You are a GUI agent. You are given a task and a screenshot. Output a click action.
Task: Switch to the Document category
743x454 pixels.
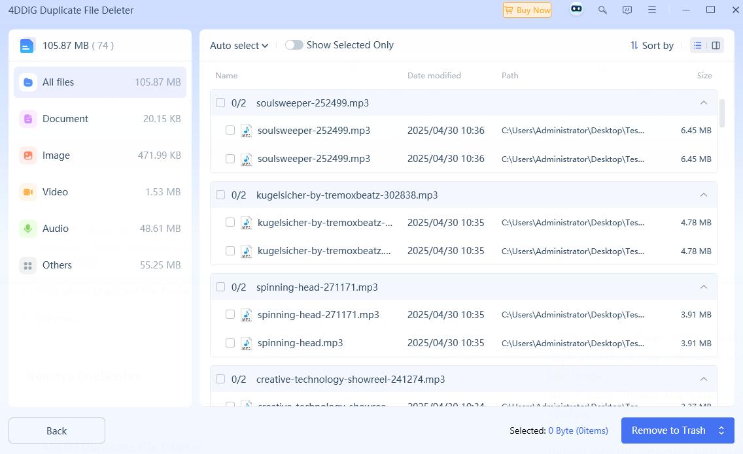tap(65, 119)
